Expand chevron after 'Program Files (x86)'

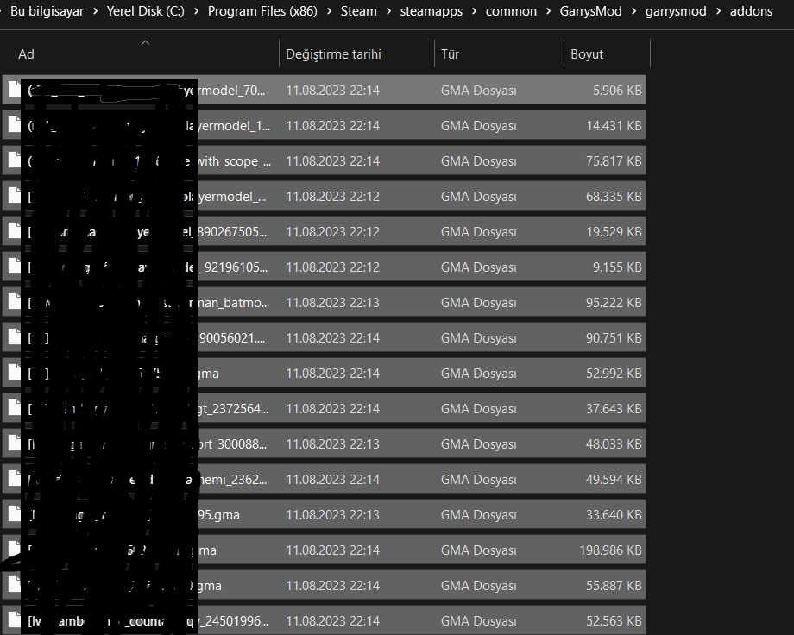pyautogui.click(x=329, y=11)
